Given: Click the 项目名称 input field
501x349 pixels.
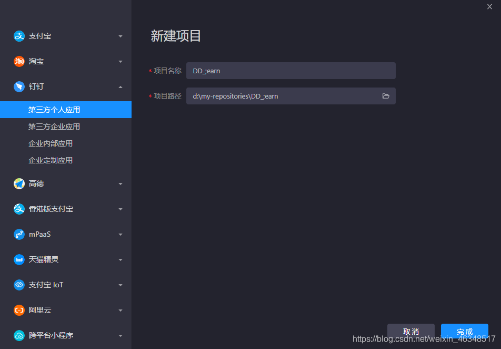Looking at the screenshot, I should 291,71.
